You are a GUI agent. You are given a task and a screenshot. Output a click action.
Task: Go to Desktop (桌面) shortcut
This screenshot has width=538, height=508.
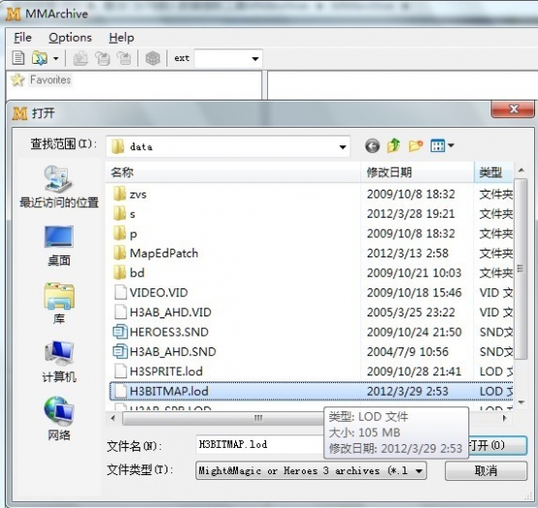point(59,246)
